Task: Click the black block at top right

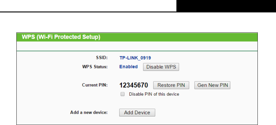Action: (x=226, y=6)
